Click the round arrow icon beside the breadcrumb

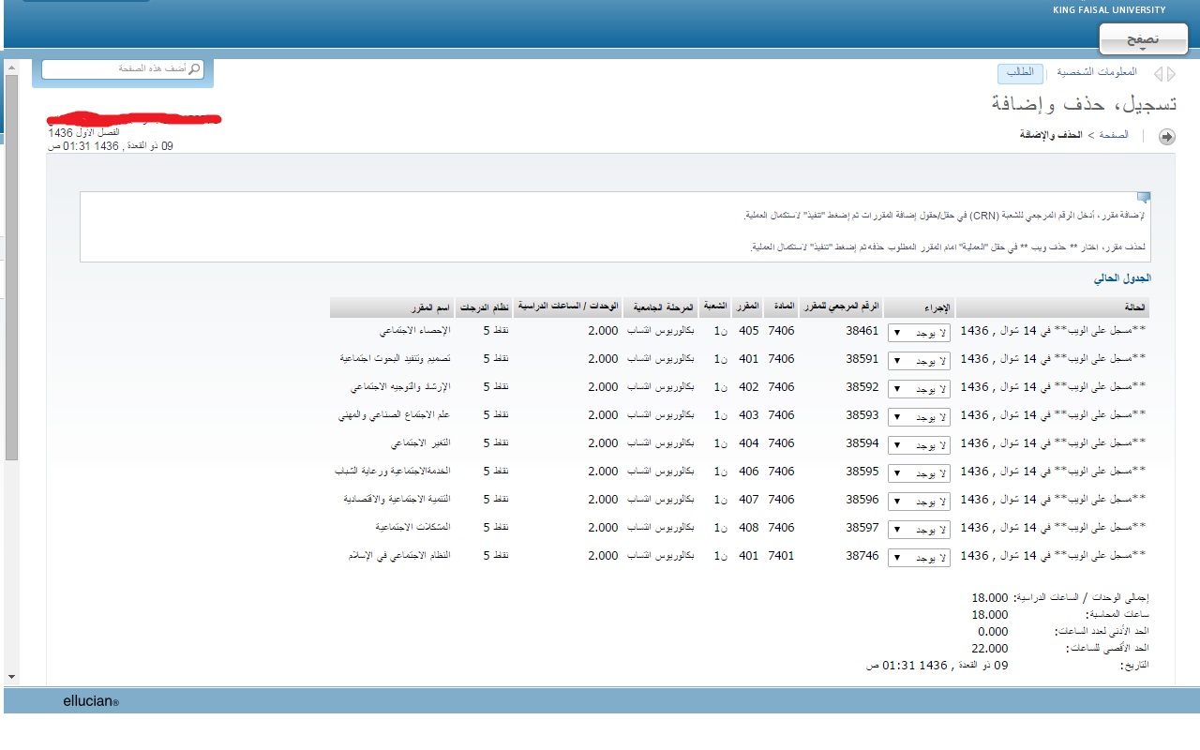(x=1167, y=137)
